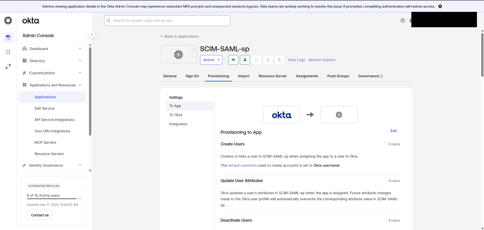This screenshot has height=230, width=484.
Task: Switch to the Push Groups tab
Action: click(x=338, y=76)
